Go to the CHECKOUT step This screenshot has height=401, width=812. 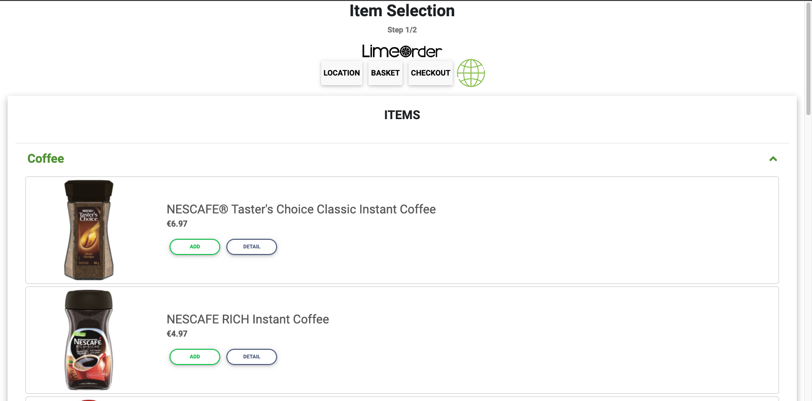(x=430, y=73)
